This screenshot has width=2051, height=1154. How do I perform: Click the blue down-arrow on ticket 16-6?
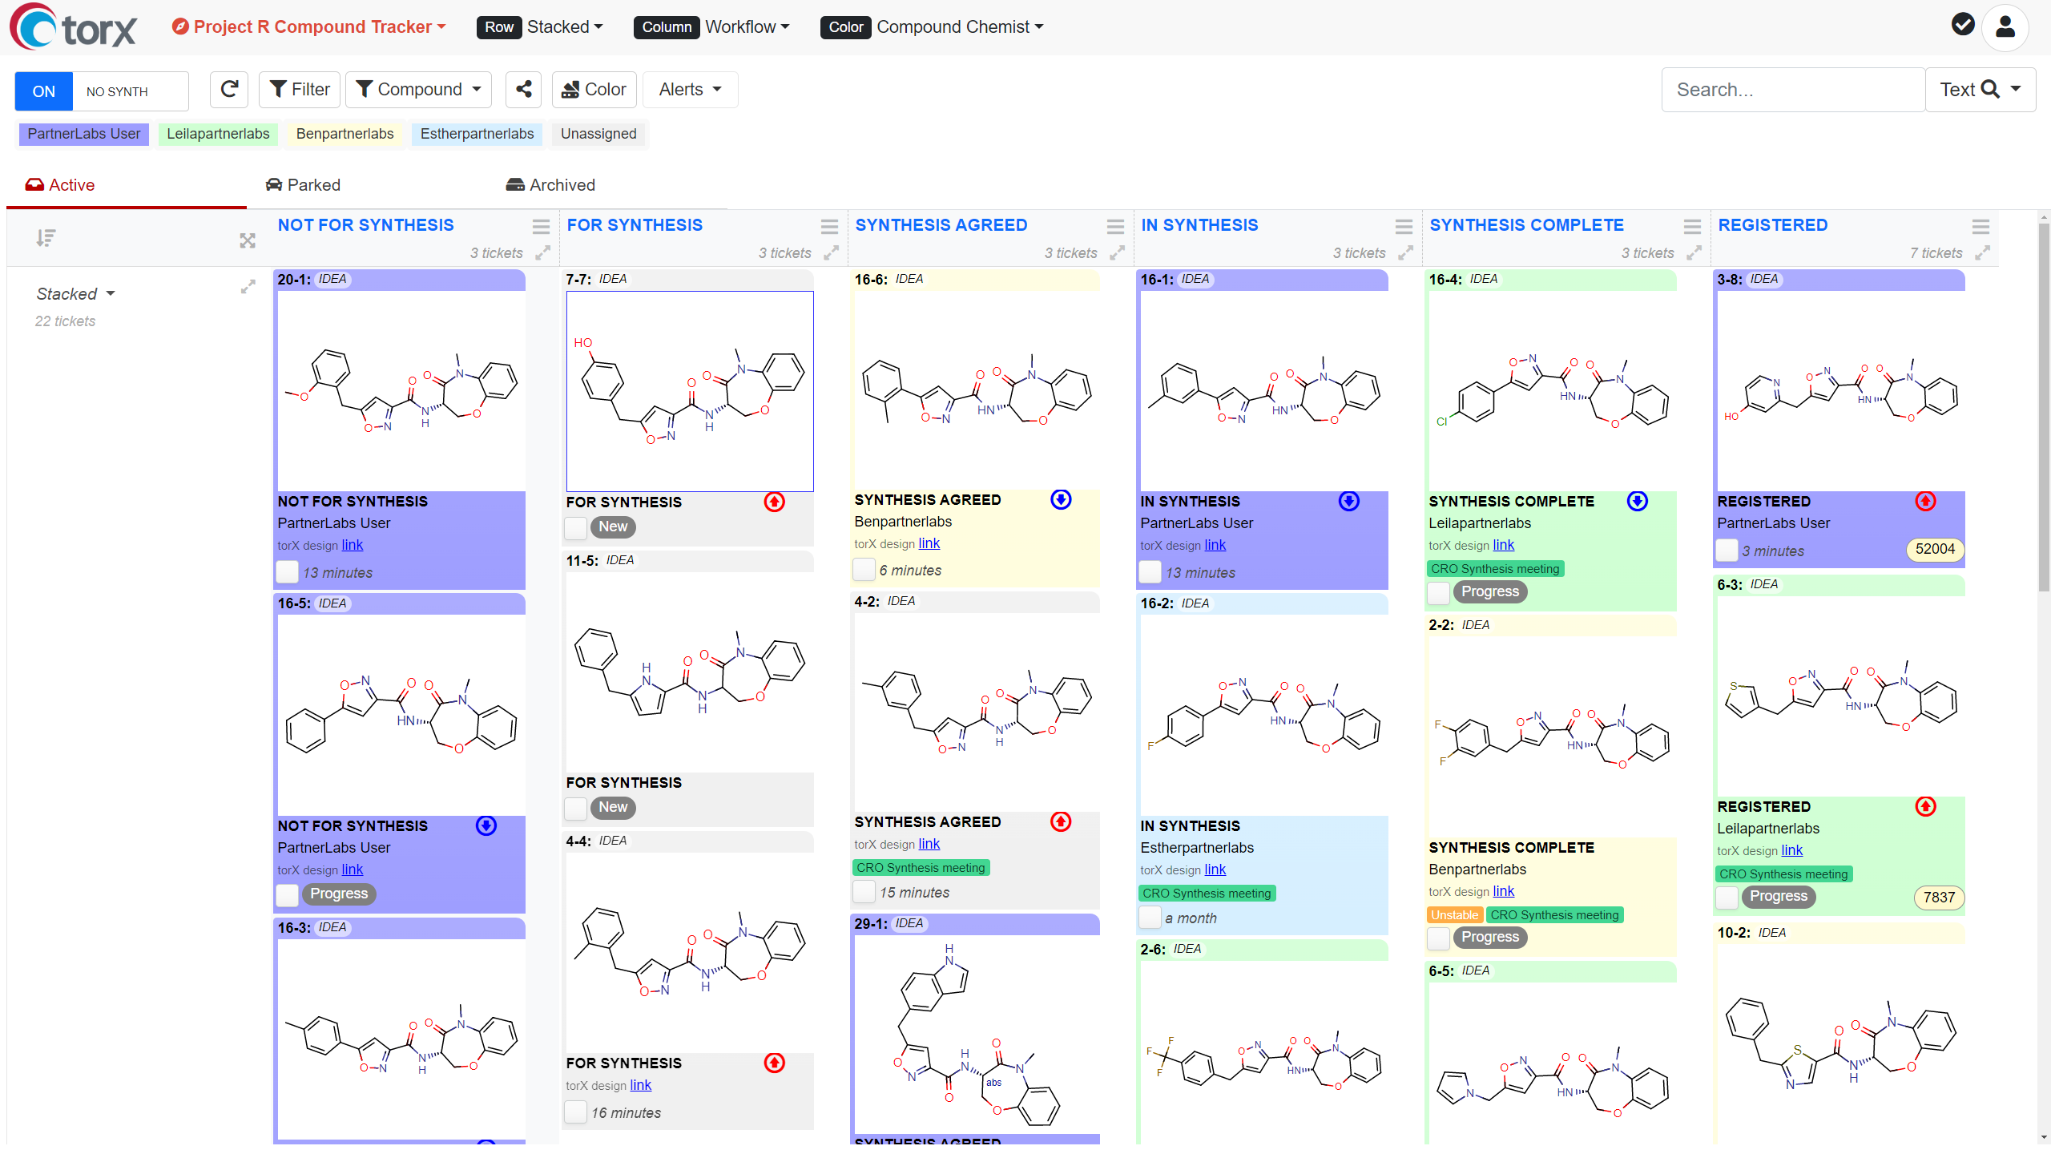[x=1061, y=500]
